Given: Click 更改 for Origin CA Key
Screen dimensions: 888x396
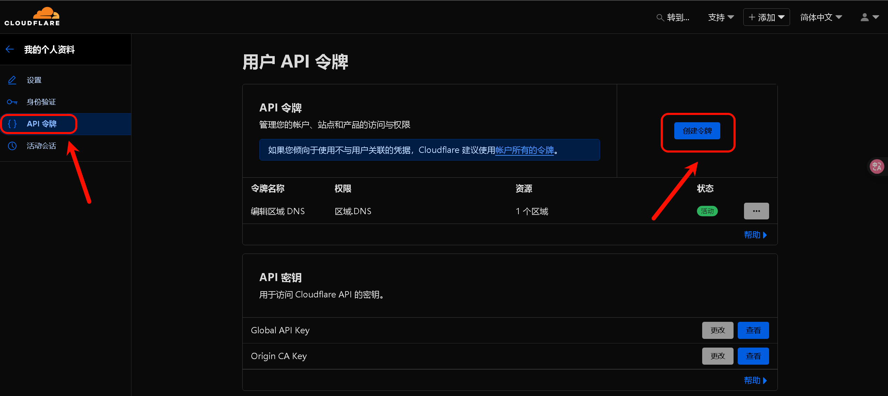Looking at the screenshot, I should pyautogui.click(x=718, y=356).
